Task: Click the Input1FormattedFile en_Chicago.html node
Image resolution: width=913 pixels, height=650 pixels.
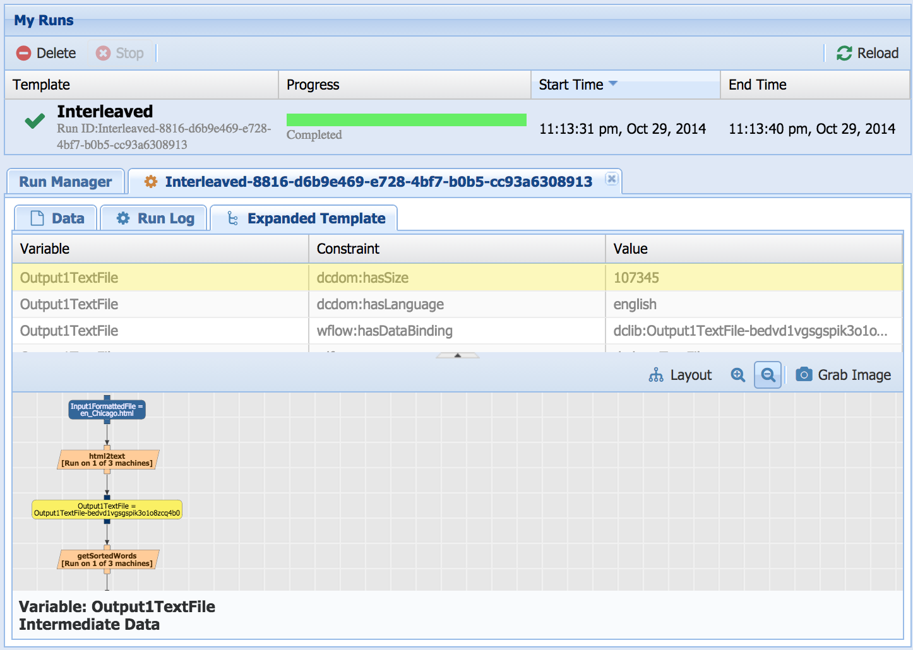Action: 107,410
